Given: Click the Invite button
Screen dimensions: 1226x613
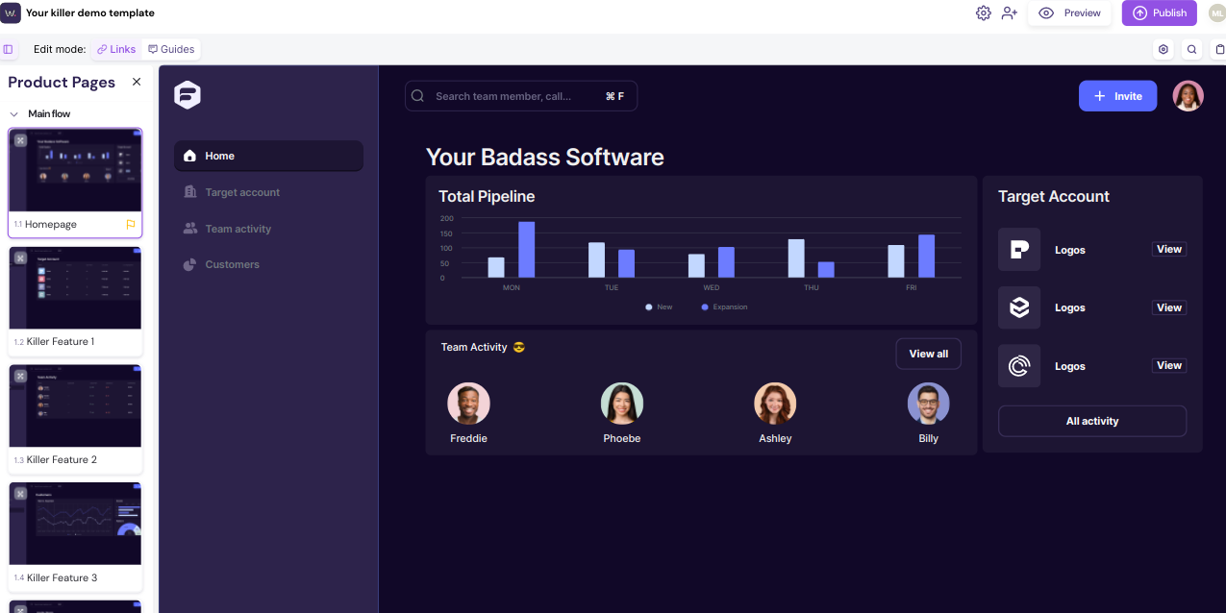Looking at the screenshot, I should [x=1117, y=96].
